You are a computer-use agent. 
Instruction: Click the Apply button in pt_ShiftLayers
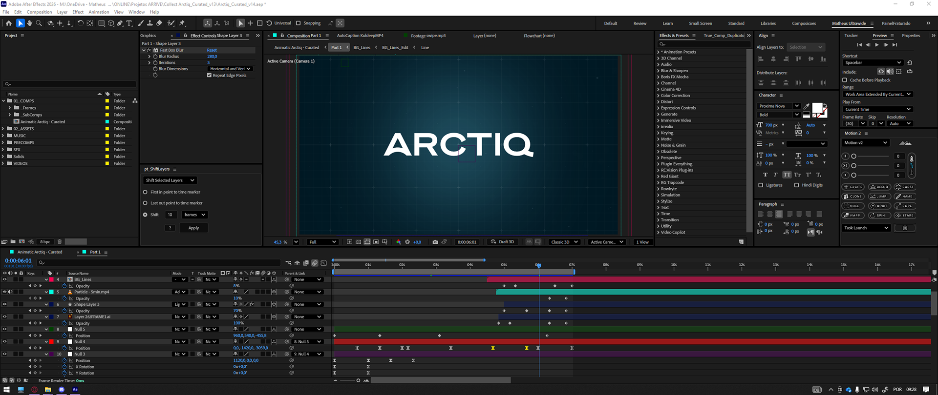click(x=194, y=228)
